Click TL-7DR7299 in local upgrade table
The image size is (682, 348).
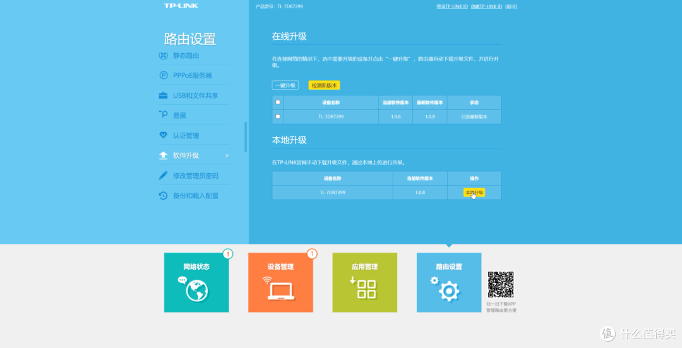332,192
